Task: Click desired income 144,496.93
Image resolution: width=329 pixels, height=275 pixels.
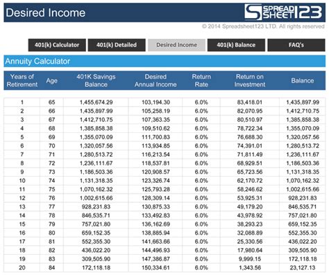Action: (155, 250)
